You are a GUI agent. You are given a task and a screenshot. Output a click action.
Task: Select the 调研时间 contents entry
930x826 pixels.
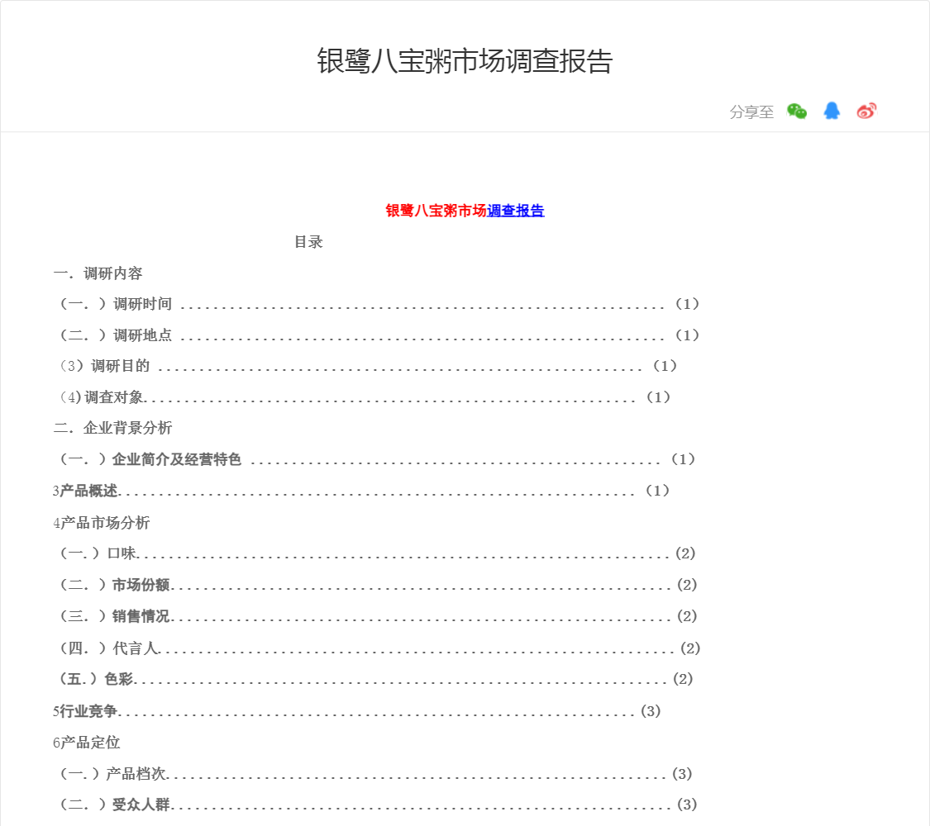pyautogui.click(x=379, y=304)
